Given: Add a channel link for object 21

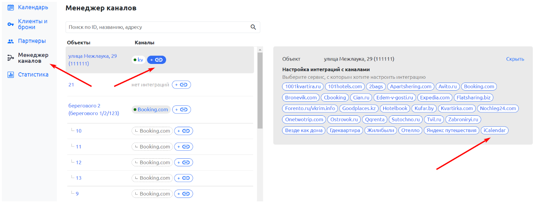Looking at the screenshot, I should click(181, 85).
